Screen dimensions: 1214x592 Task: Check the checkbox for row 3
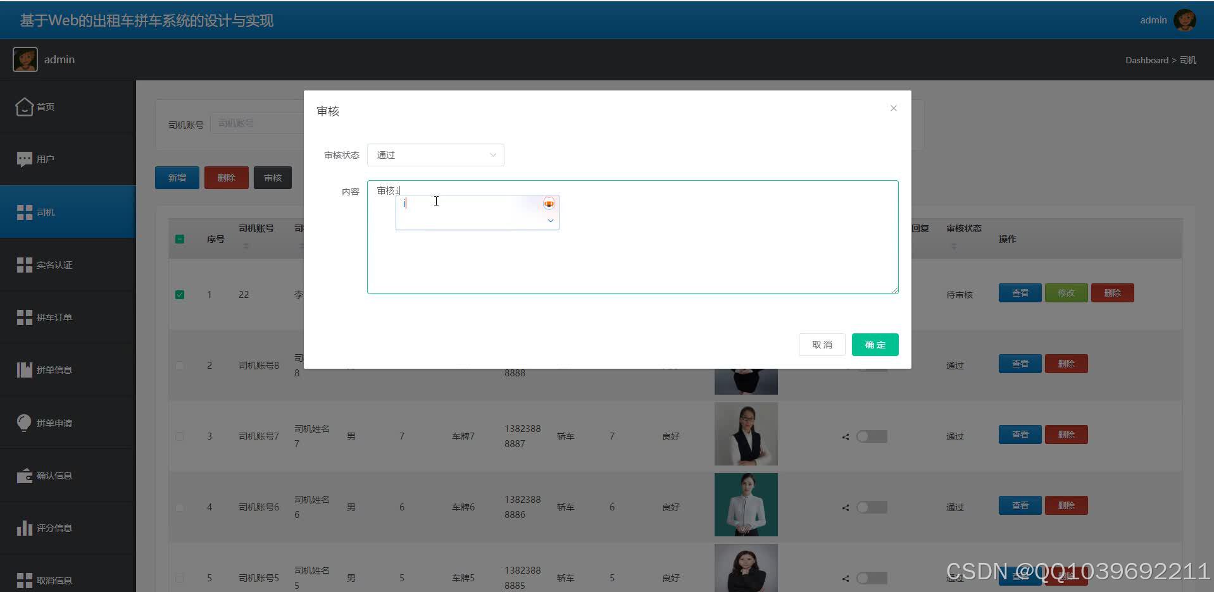click(x=180, y=436)
